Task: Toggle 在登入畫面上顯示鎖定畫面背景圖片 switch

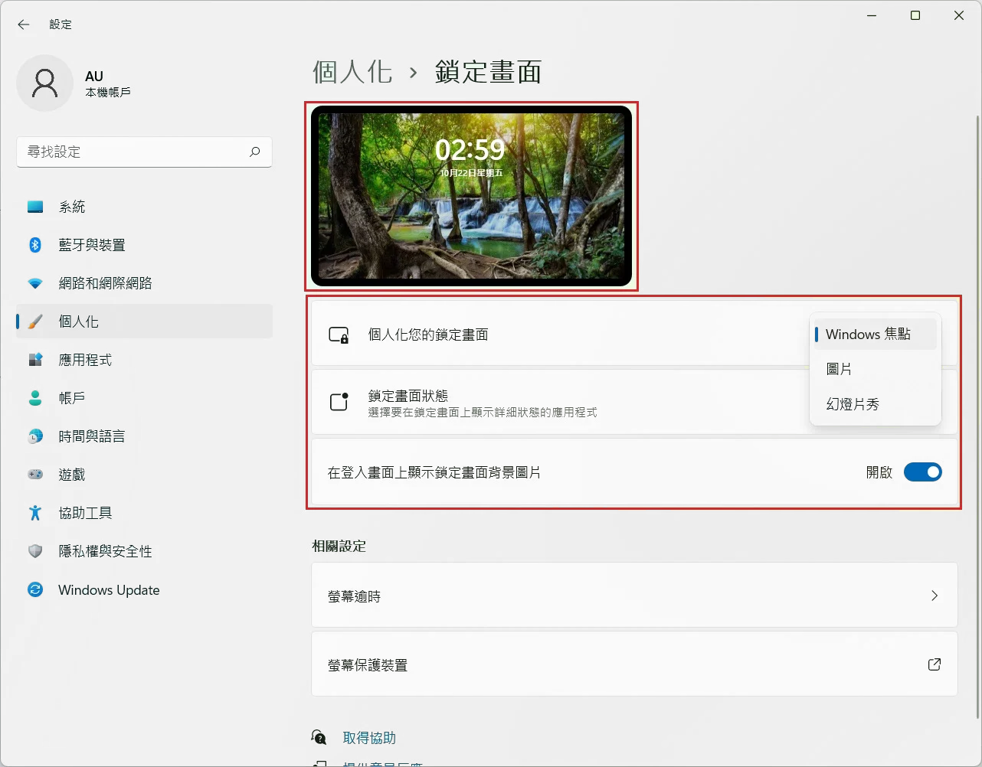Action: click(923, 472)
